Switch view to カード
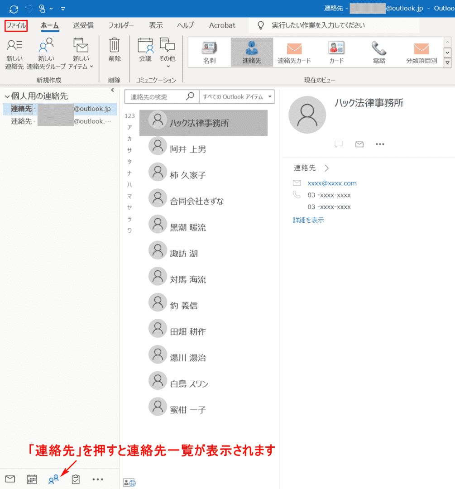The width and height of the screenshot is (455, 489). pos(336,52)
